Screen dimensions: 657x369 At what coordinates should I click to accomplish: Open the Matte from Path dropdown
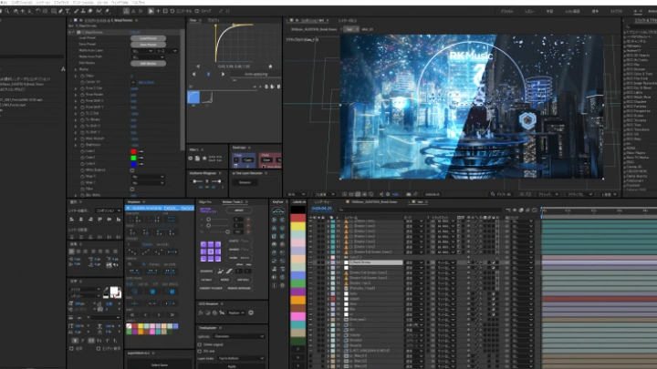pyautogui.click(x=148, y=57)
